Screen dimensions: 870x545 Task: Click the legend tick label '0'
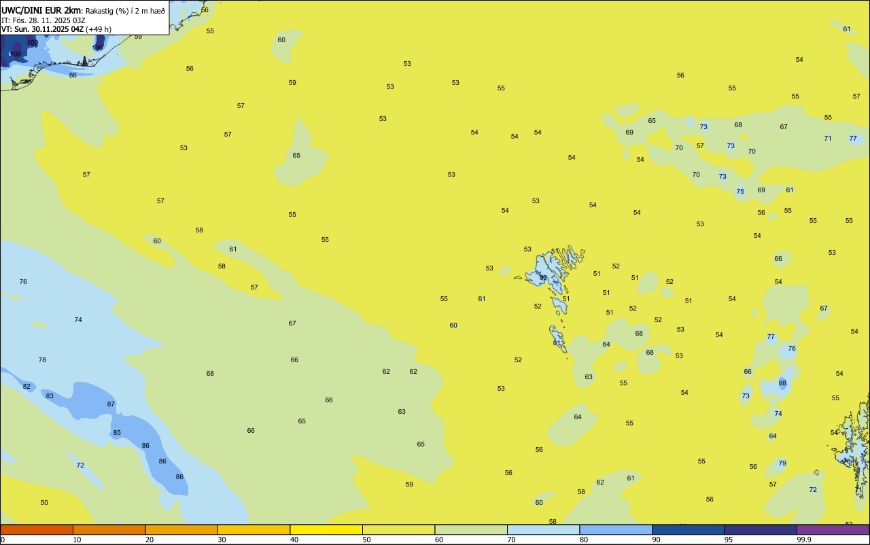point(3,540)
